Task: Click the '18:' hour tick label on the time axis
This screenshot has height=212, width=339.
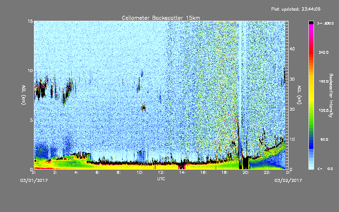Action: click(225, 173)
